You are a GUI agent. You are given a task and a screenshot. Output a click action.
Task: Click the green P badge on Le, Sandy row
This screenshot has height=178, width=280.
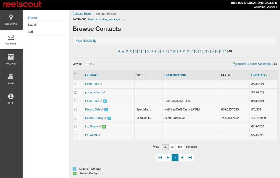point(104,127)
